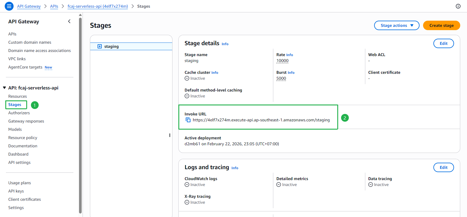This screenshot has height=217, width=467.
Task: Select the staging stage row
Action: tap(131, 46)
